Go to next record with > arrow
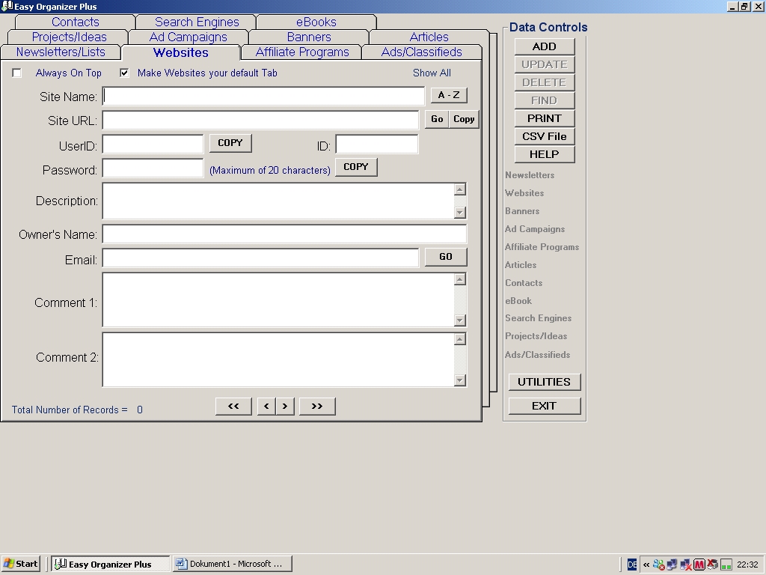This screenshot has height=575, width=766. (285, 406)
